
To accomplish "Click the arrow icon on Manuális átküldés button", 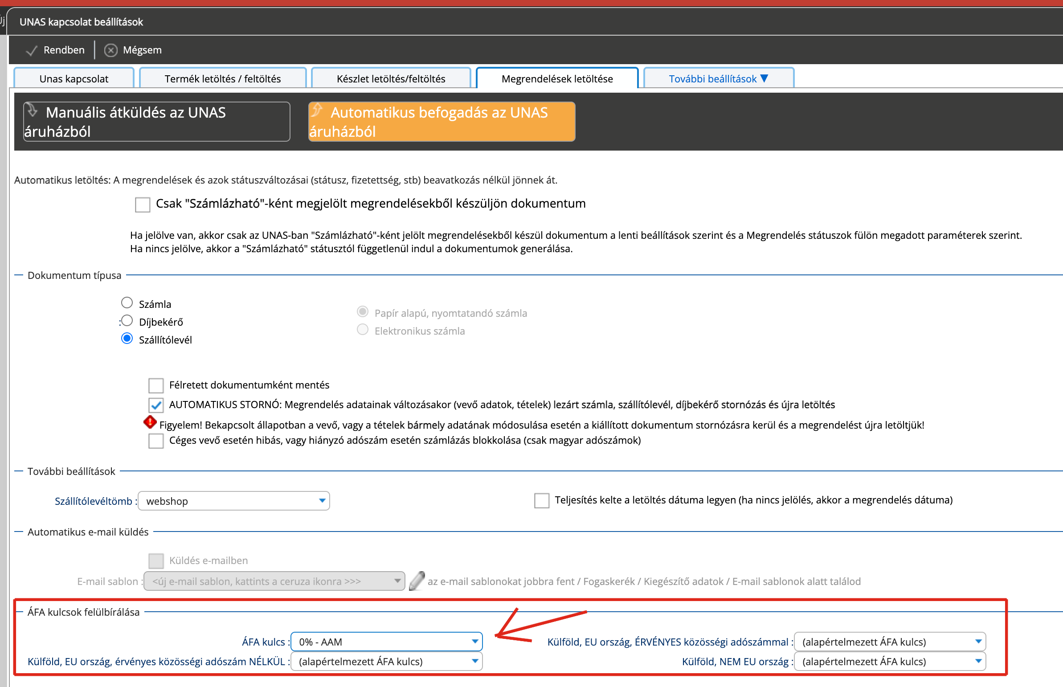I will [32, 110].
